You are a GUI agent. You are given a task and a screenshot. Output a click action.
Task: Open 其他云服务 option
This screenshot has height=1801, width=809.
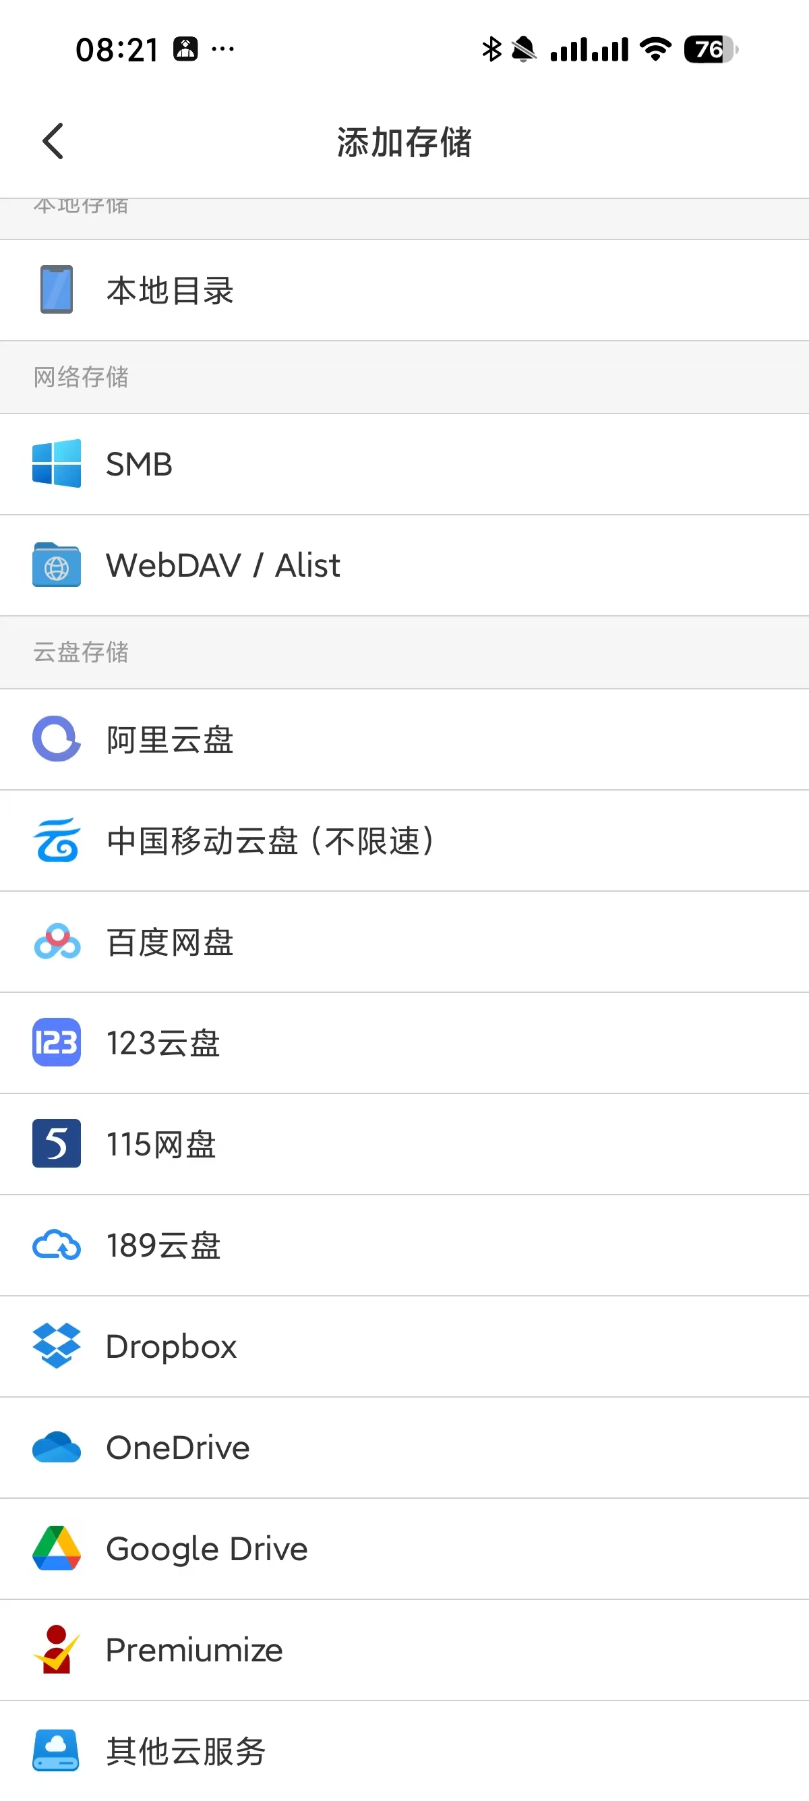[186, 1751]
